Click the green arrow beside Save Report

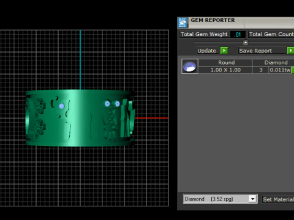[290, 50]
